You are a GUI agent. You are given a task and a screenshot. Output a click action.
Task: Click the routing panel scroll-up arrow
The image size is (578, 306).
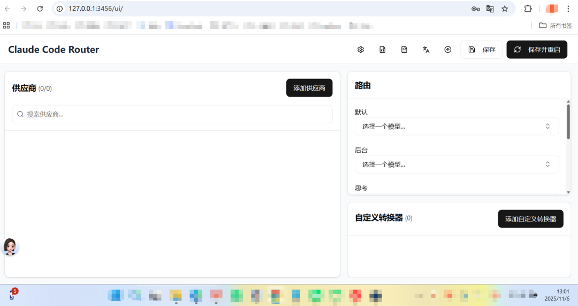568,101
